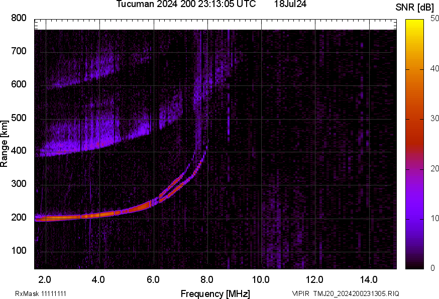
Task: Click the frequency axis tick '10.0'
Action: coord(261,279)
